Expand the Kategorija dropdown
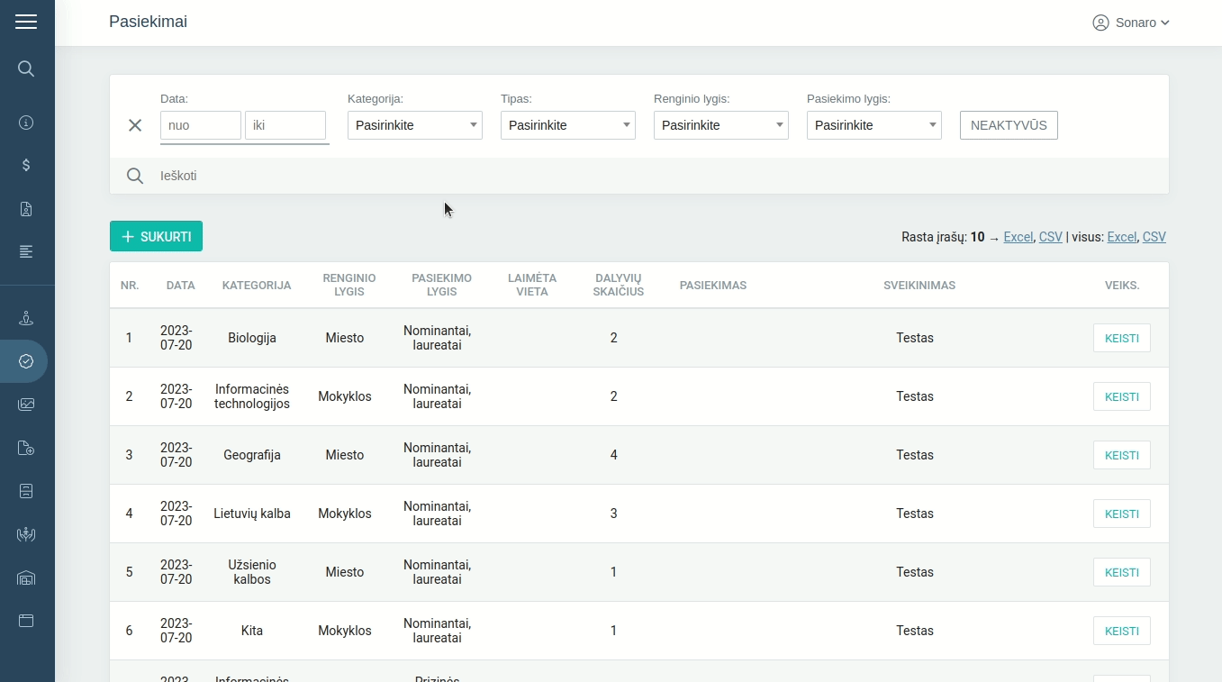Screen dimensions: 1222x682 (x=415, y=125)
